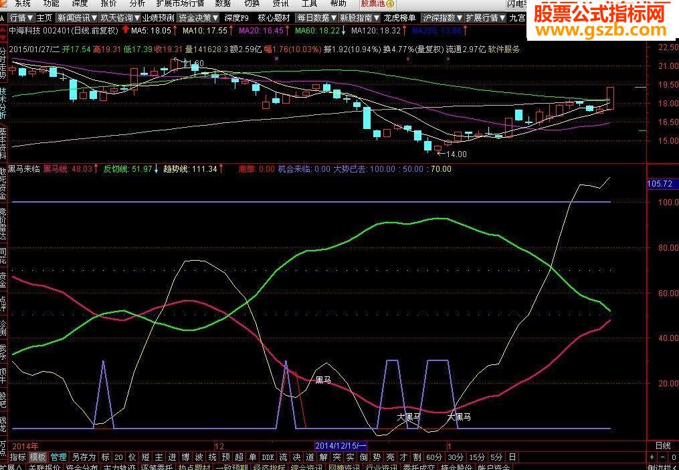Open the 扩展市场行情 menu
Image resolution: width=679 pixels, height=470 pixels.
(180, 3)
